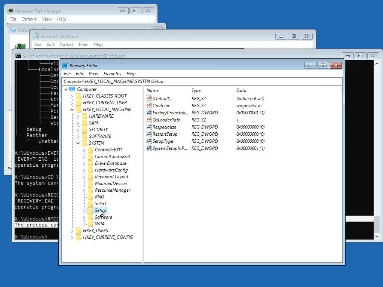The image size is (383, 287).
Task: Click the WPA folder icon
Action: (91, 223)
